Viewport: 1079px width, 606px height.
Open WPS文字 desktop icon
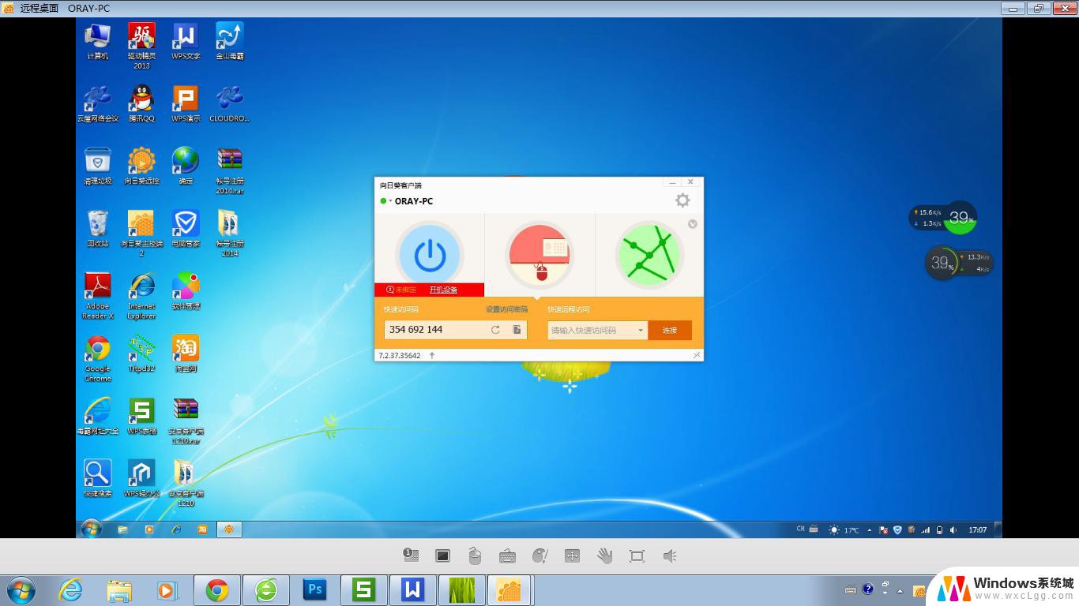pyautogui.click(x=186, y=41)
